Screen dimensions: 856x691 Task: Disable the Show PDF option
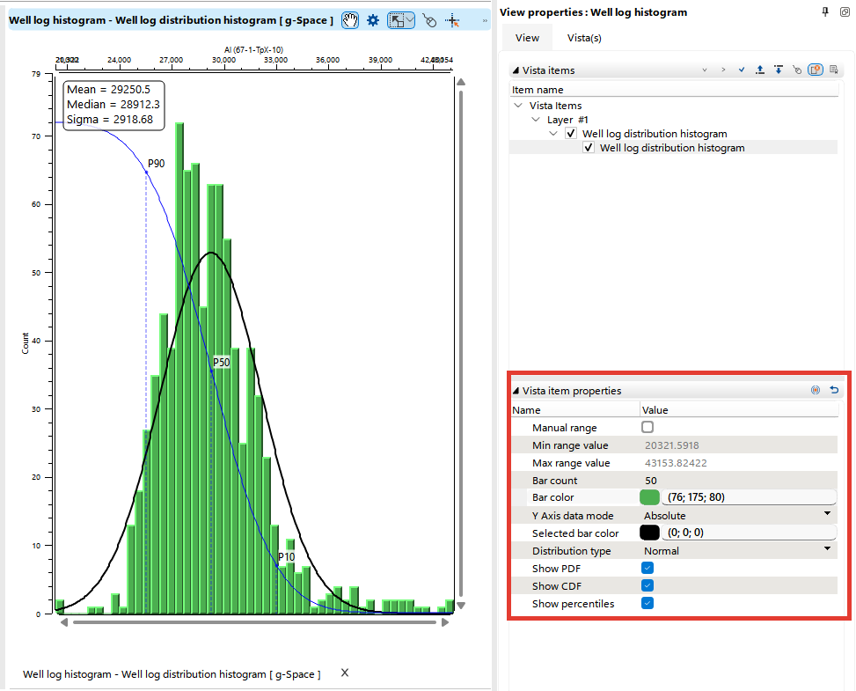click(x=647, y=568)
